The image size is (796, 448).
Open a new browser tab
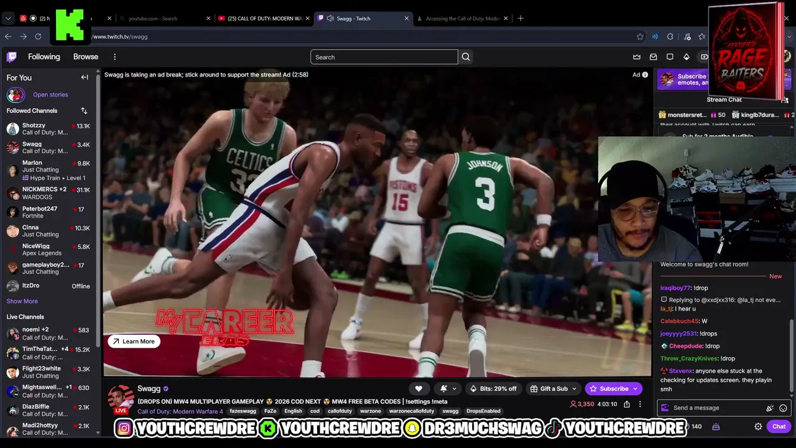pyautogui.click(x=521, y=19)
